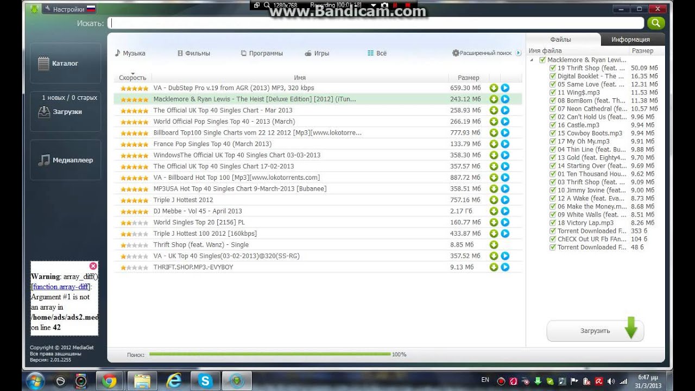Download VA - UK Top 40 Singles(03-02-2013)
This screenshot has height=391, width=695.
click(494, 256)
